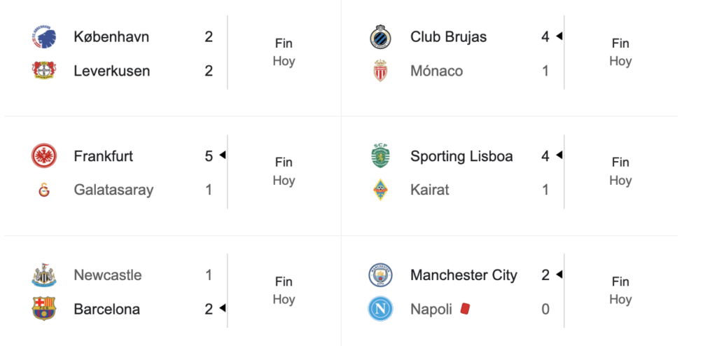Click the Sporting Lisboa crest
The height and width of the screenshot is (346, 717).
click(380, 156)
